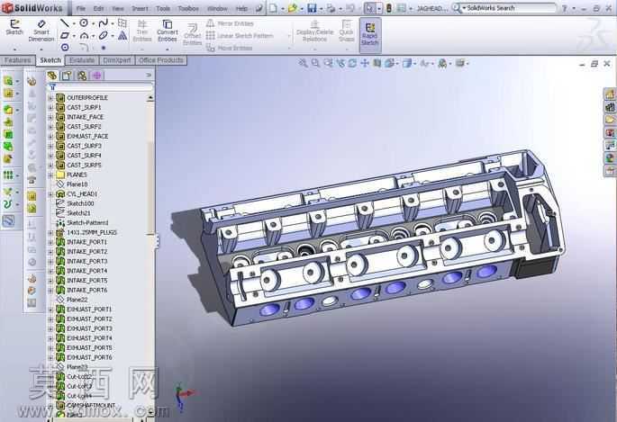Image resolution: width=617 pixels, height=422 pixels.
Task: Open PropertyManager tab icon
Action: (67, 76)
